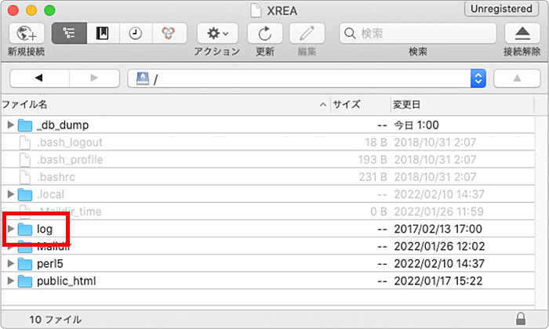Open the Bonjour view
Image resolution: width=549 pixels, height=329 pixels.
(168, 33)
